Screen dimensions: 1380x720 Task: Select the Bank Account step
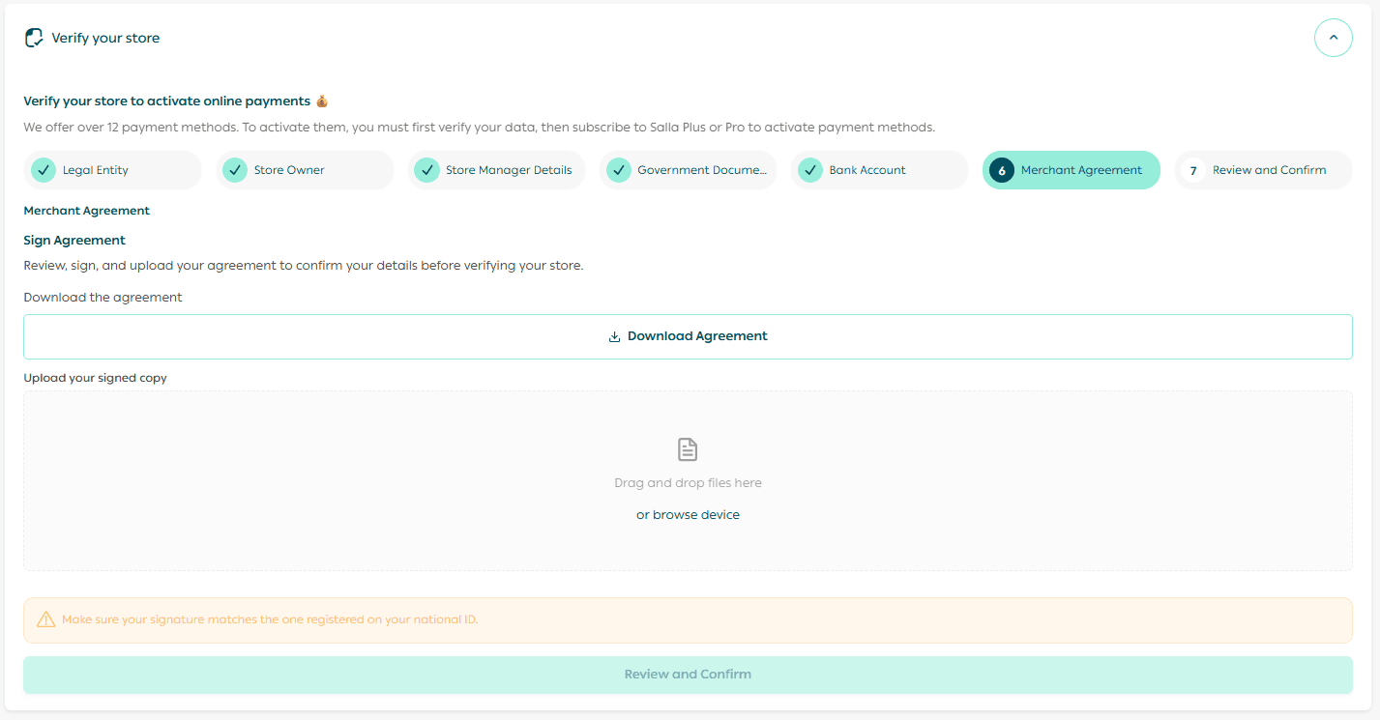[867, 170]
